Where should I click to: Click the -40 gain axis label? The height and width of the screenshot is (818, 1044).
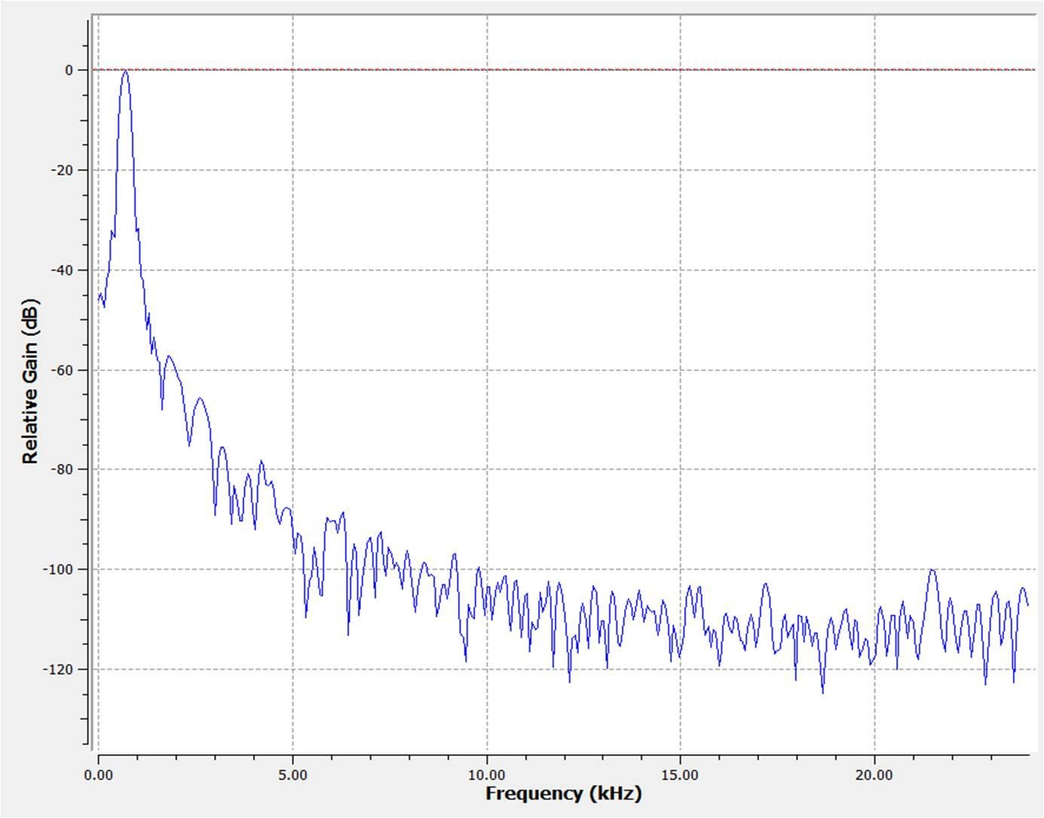click(x=62, y=270)
